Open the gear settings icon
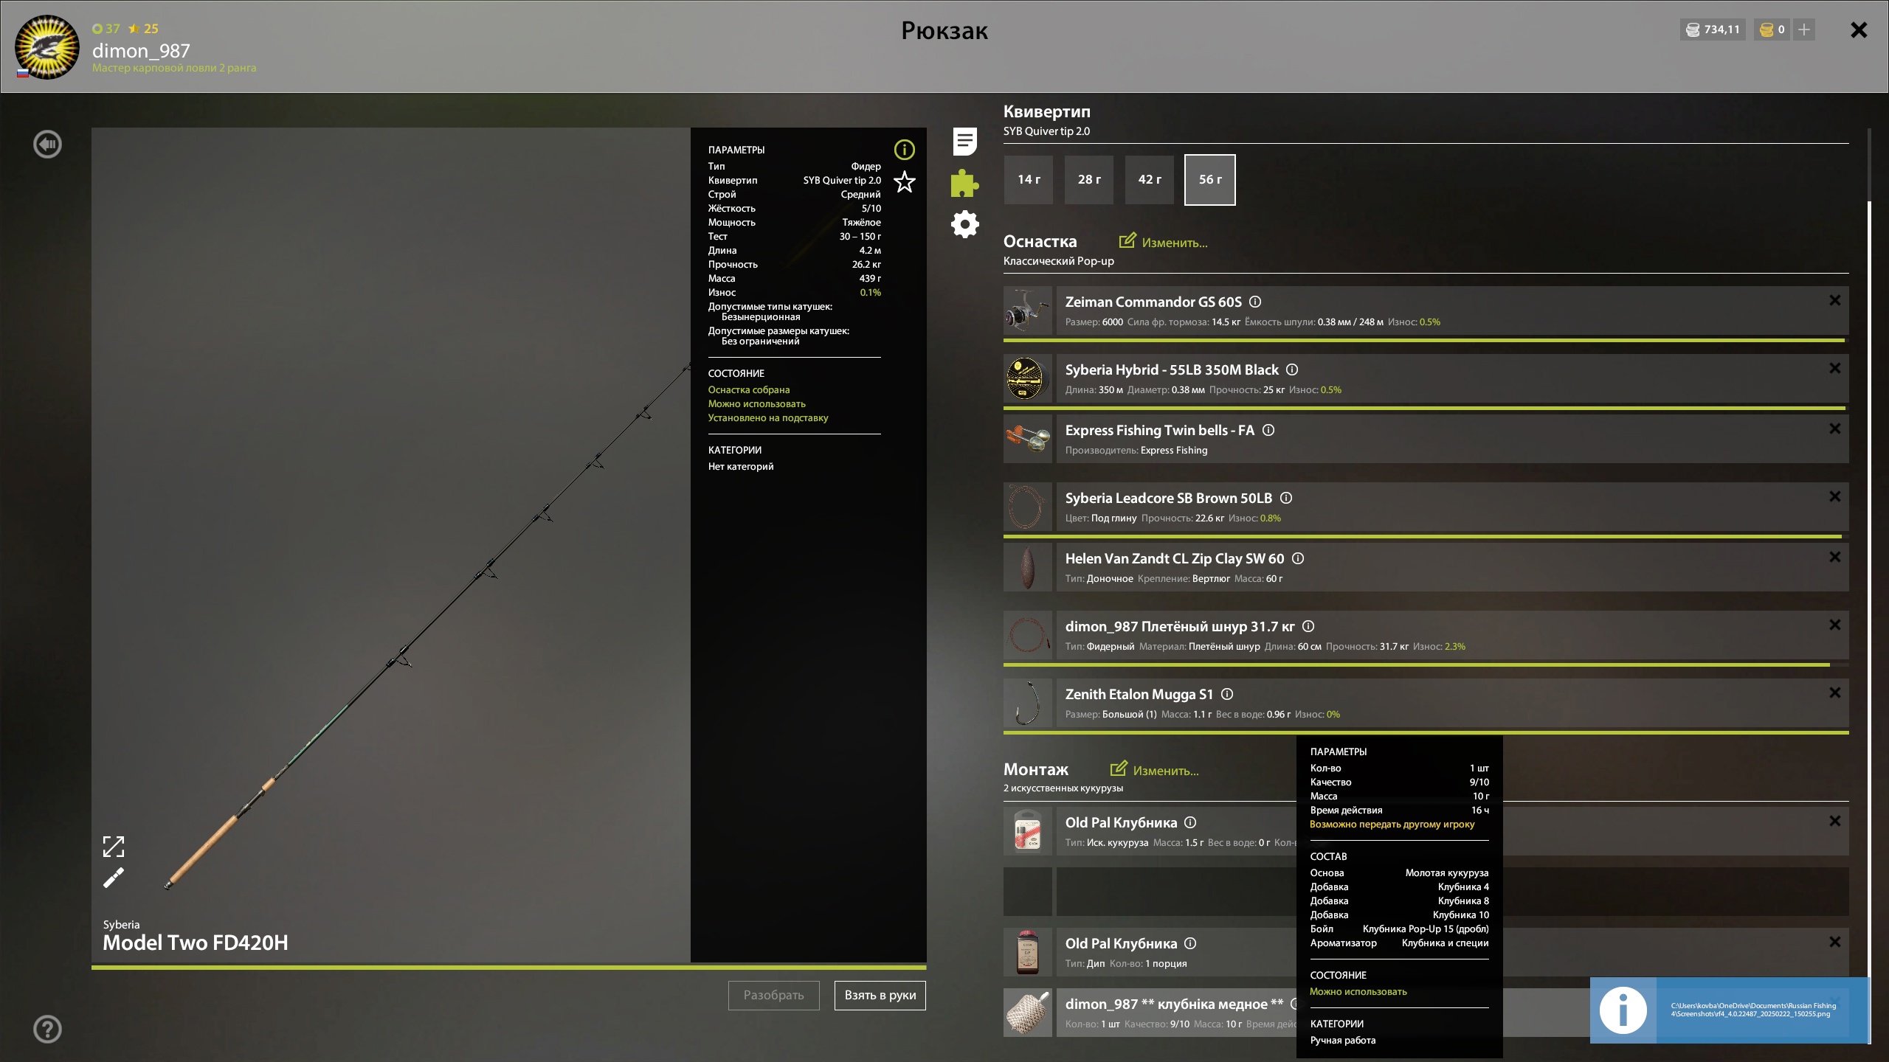This screenshot has width=1889, height=1062. pos(964,224)
